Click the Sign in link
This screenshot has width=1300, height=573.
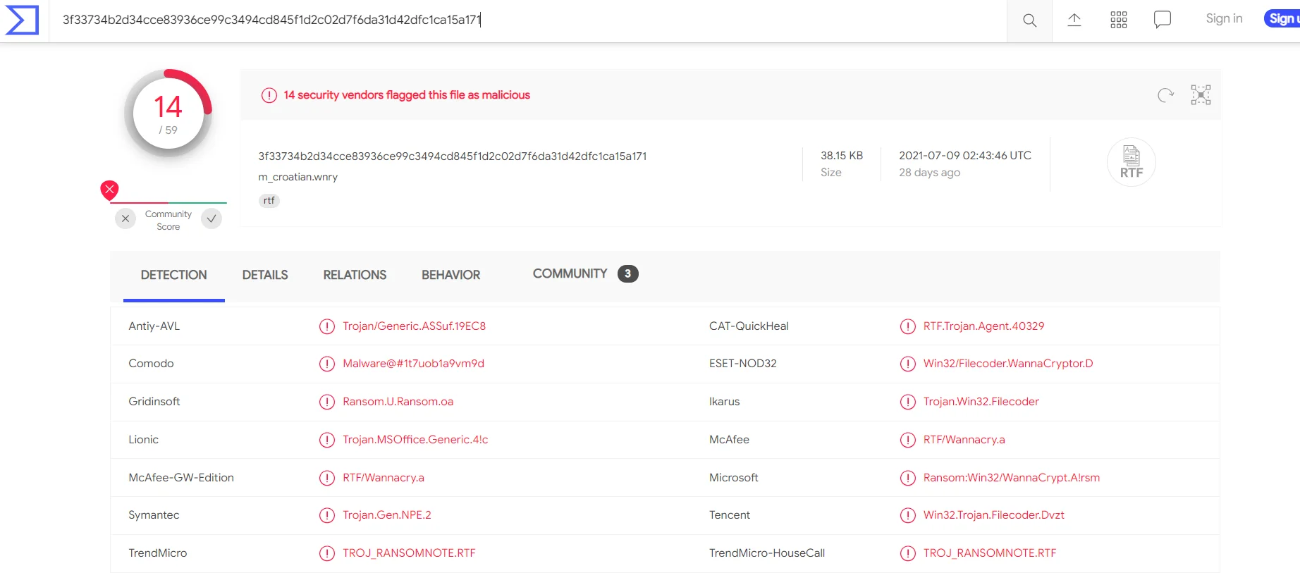point(1224,18)
